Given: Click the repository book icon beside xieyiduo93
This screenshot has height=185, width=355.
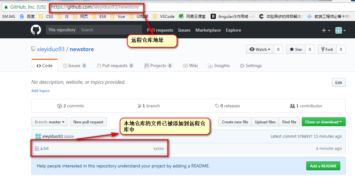Looking at the screenshot, I should click(33, 49).
